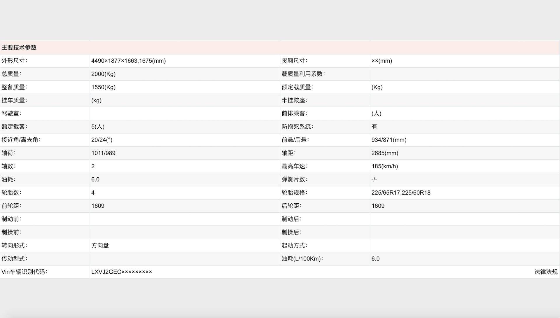
Task: Click the 1011/989 value
Action: pyautogui.click(x=103, y=153)
